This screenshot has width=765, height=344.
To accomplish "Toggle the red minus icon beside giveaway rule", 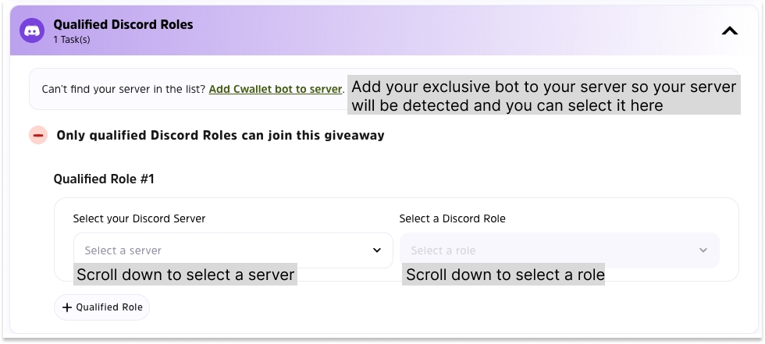I will pos(38,135).
